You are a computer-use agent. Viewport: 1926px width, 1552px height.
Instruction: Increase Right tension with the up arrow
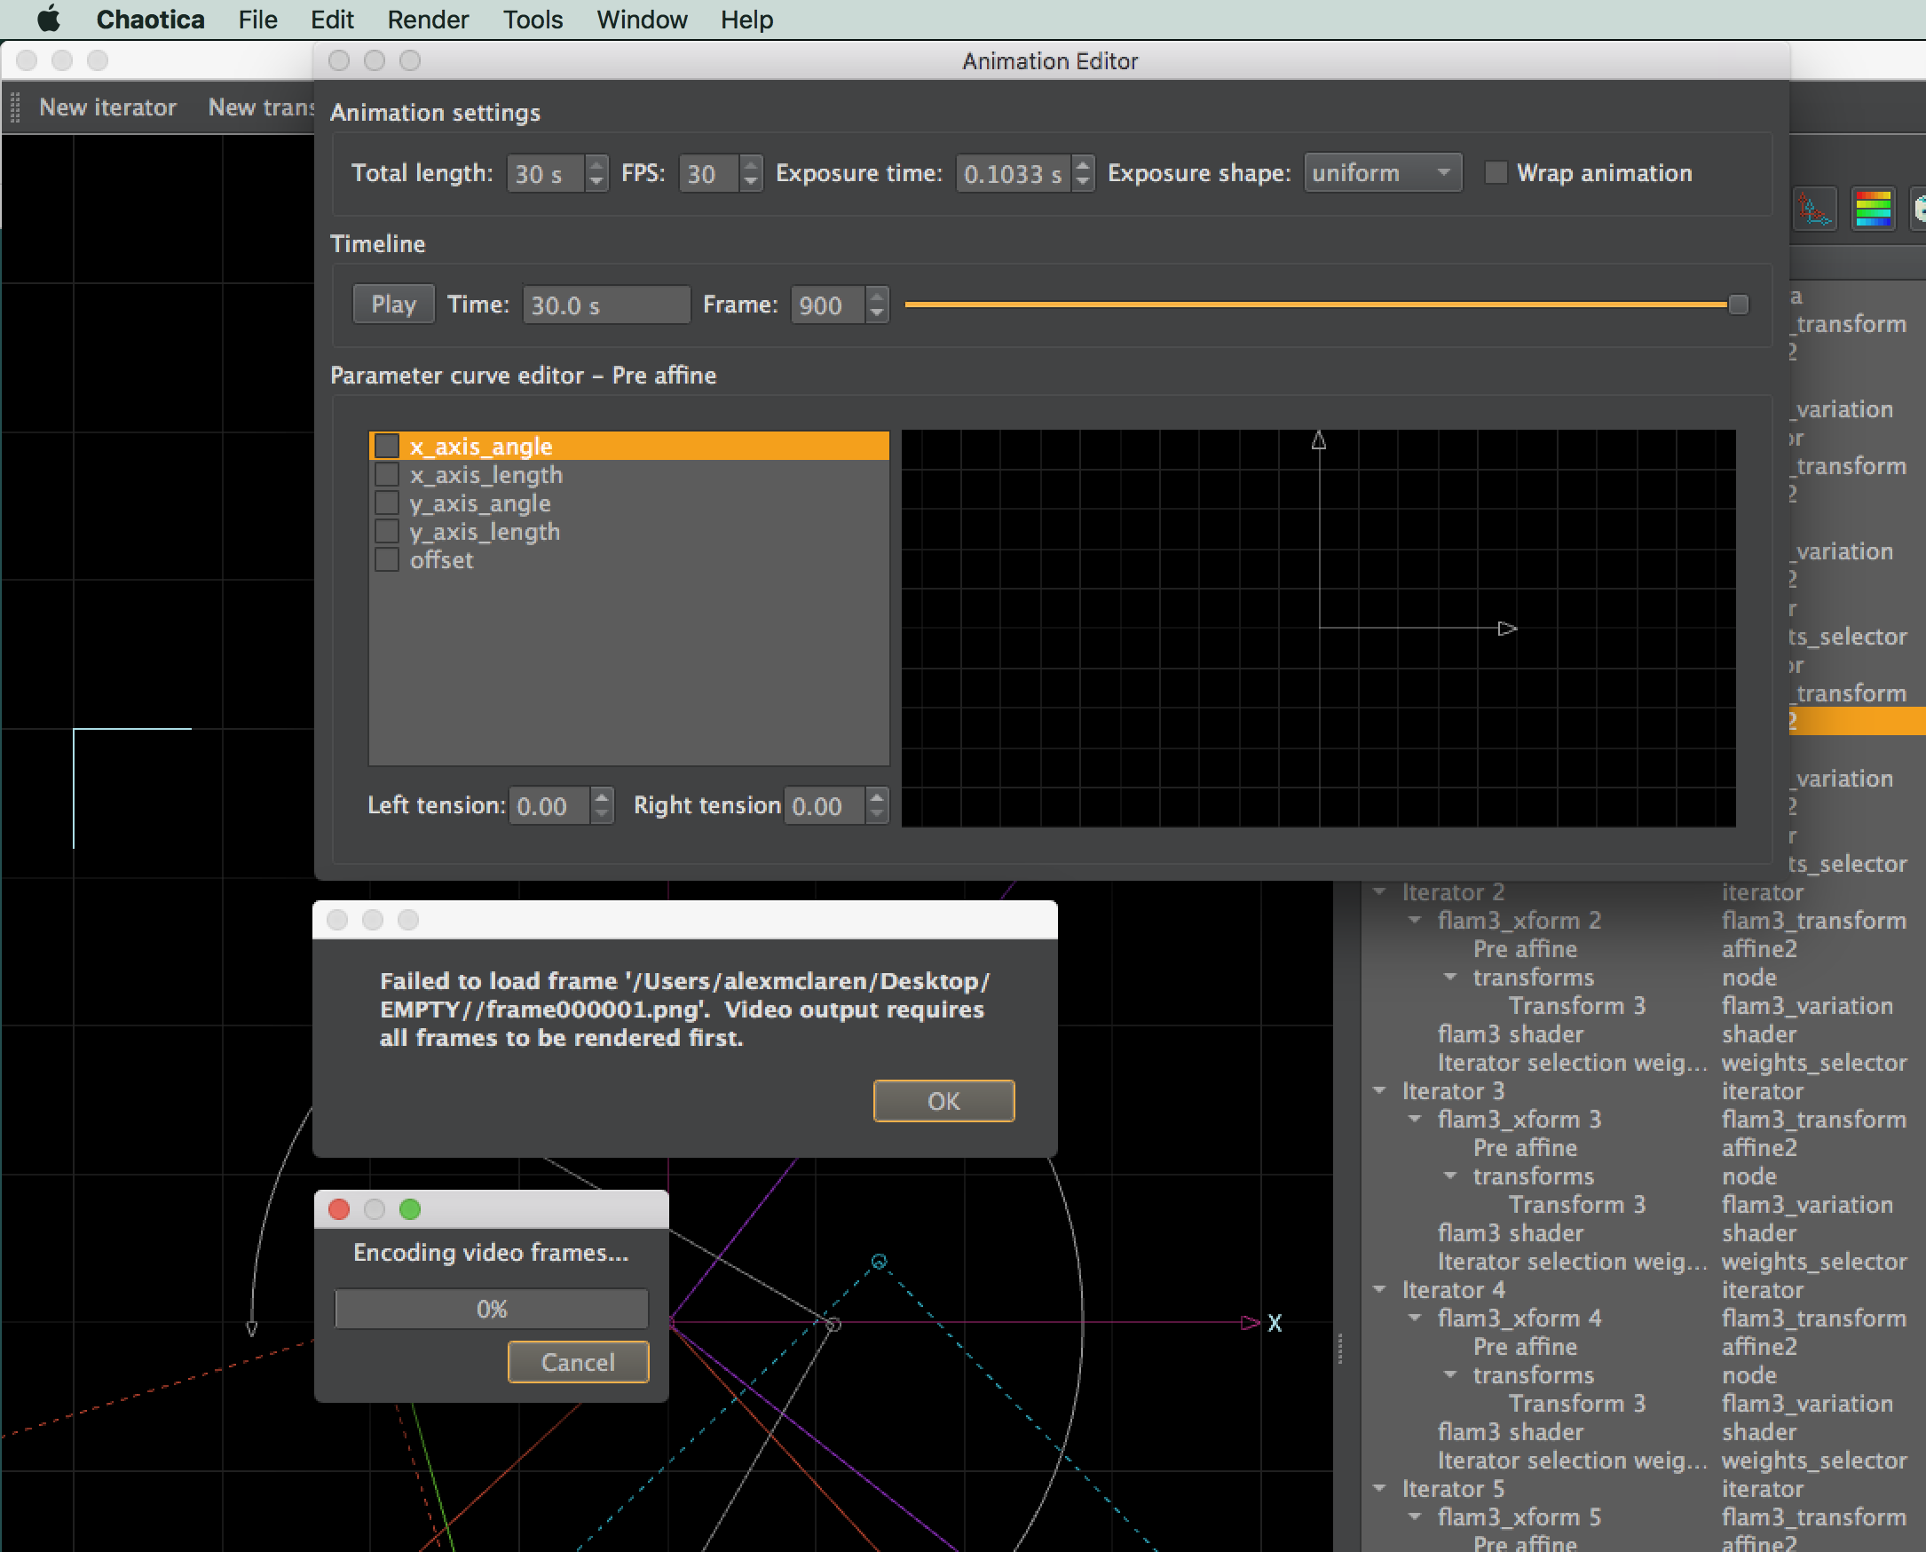coord(878,796)
